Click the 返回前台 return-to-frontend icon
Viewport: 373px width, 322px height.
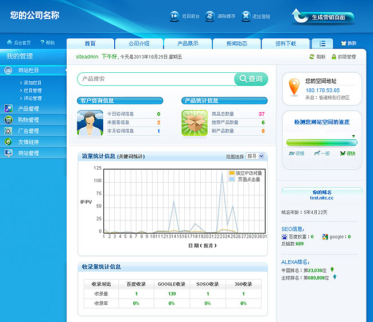[x=174, y=17]
